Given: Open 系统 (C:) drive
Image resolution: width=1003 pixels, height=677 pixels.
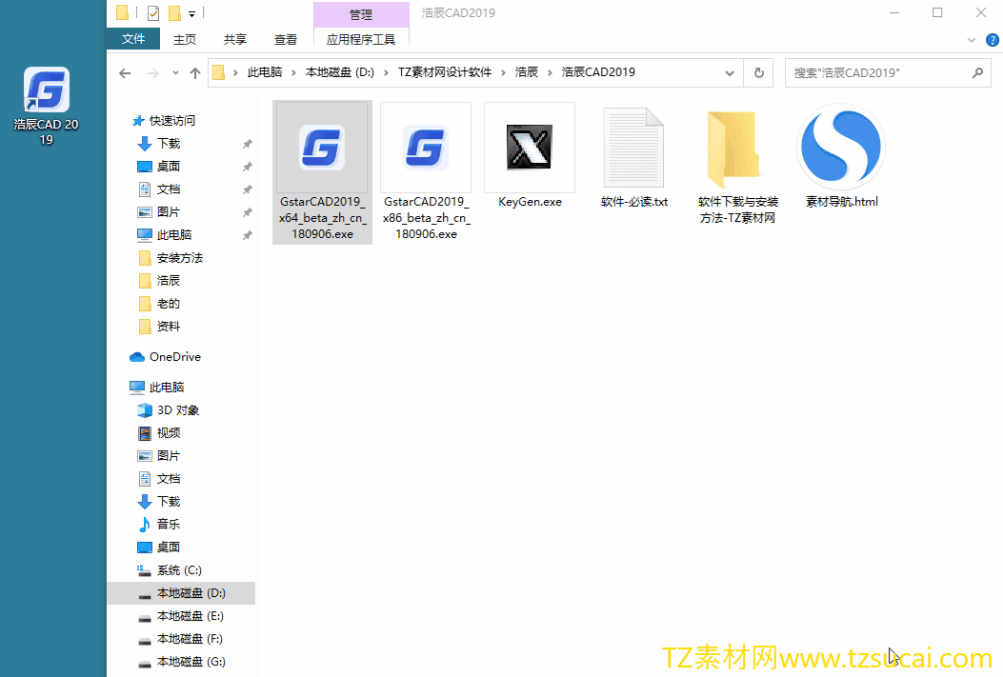Looking at the screenshot, I should click(x=179, y=570).
